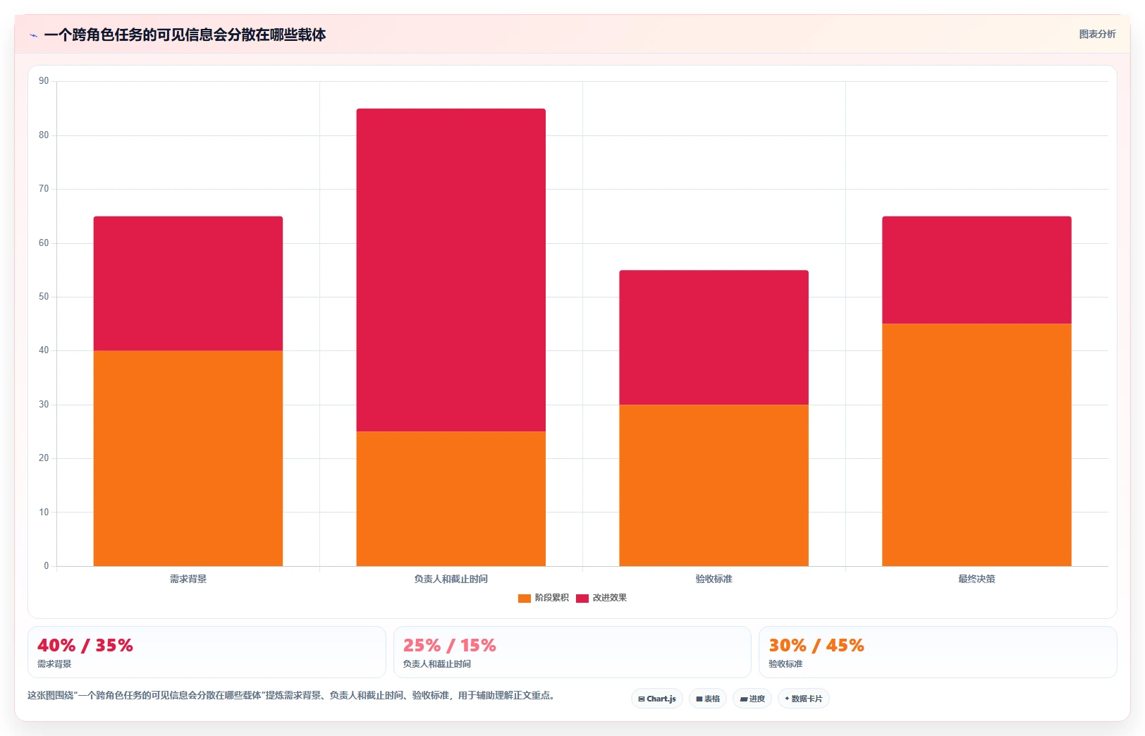Click the red bar segment for 最终决策

(x=976, y=270)
